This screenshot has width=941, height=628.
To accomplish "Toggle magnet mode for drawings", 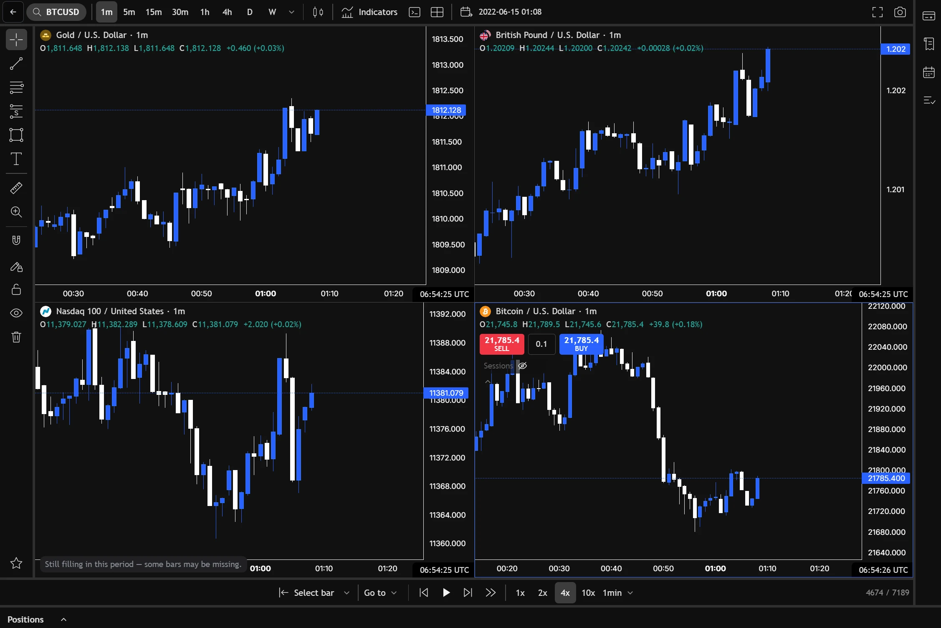I will (x=16, y=240).
